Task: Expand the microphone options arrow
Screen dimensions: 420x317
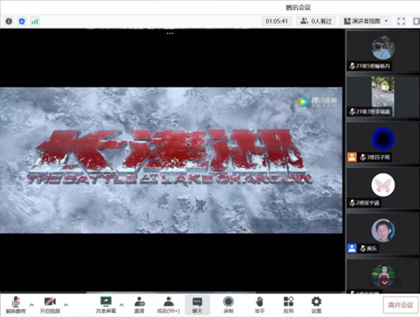Action: [32, 305]
